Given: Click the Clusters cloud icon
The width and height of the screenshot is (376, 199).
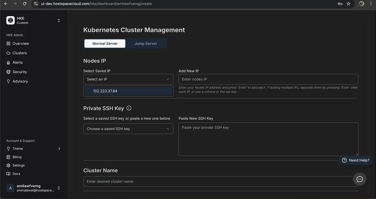Looking at the screenshot, I should pyautogui.click(x=8, y=53).
